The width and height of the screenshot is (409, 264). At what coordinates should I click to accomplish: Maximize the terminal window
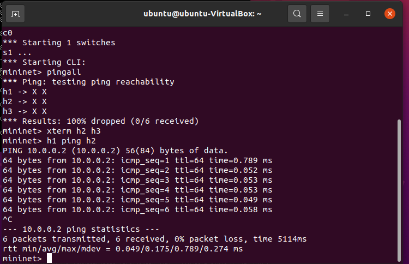pyautogui.click(x=368, y=14)
